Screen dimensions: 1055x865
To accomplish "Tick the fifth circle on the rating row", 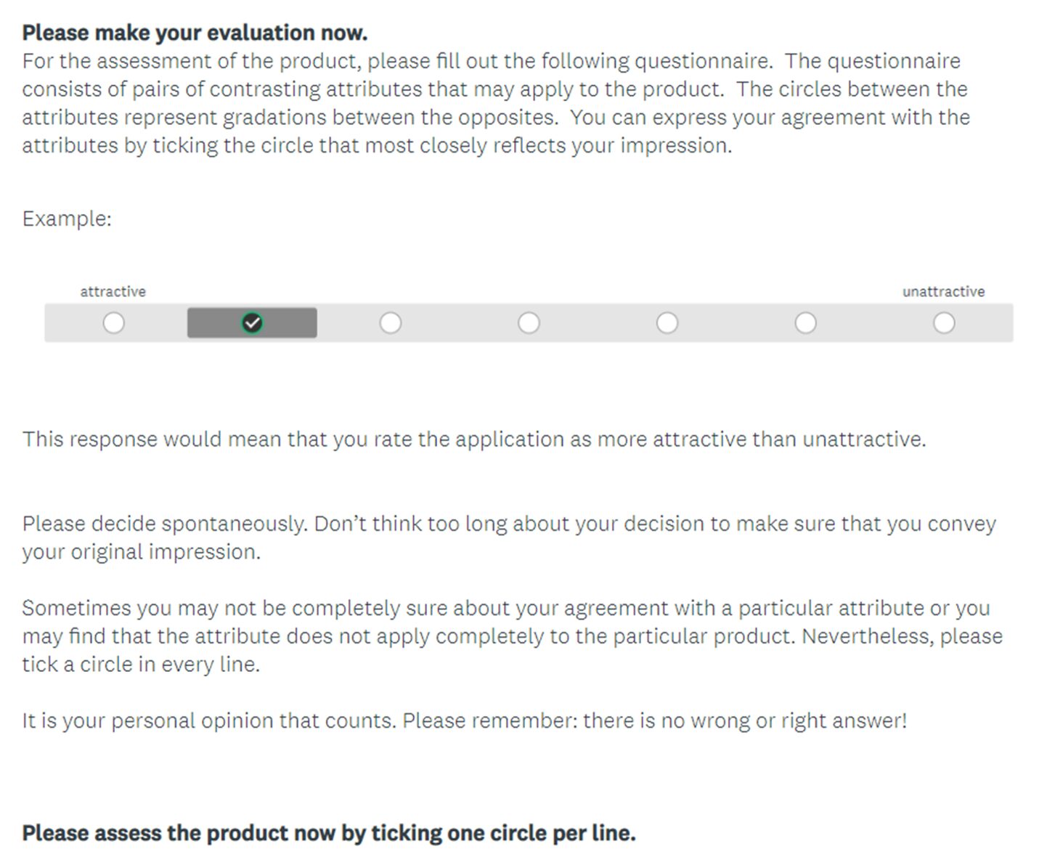I will 667,322.
